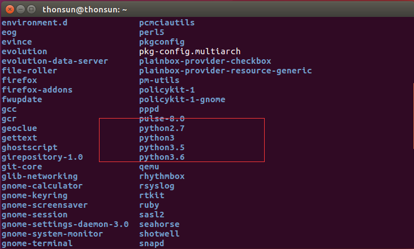This screenshot has height=249, width=414.
Task: Select the pcmciautils entry
Action: tap(167, 23)
